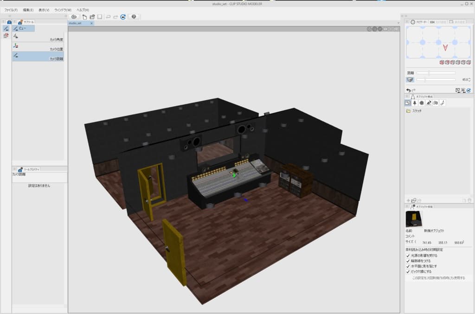The height and width of the screenshot is (314, 475).
Task: Open the ウィンドウ(W) menu
Action: [63, 10]
